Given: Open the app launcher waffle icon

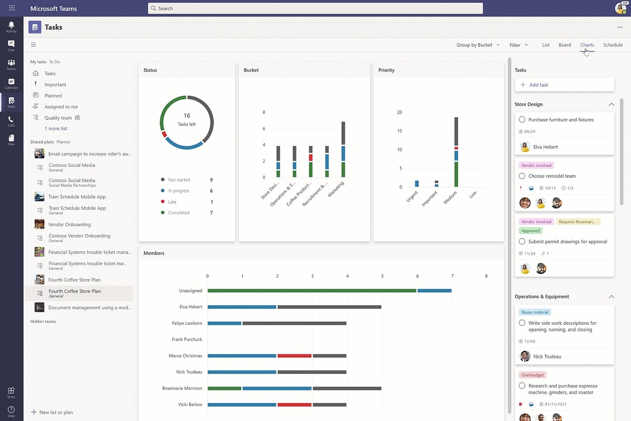Looking at the screenshot, I should tap(12, 8).
